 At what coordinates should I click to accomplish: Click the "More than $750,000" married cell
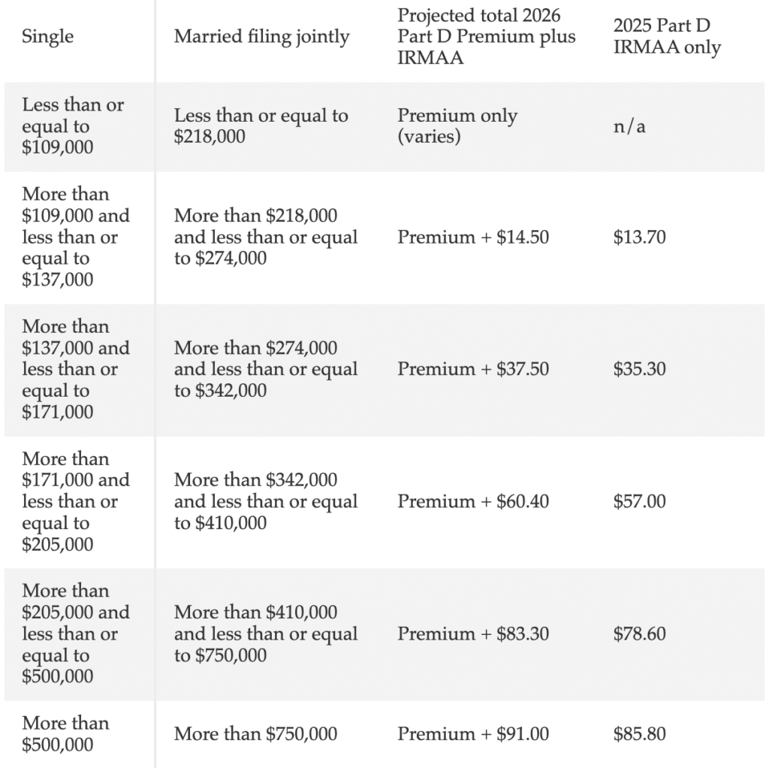(x=255, y=734)
